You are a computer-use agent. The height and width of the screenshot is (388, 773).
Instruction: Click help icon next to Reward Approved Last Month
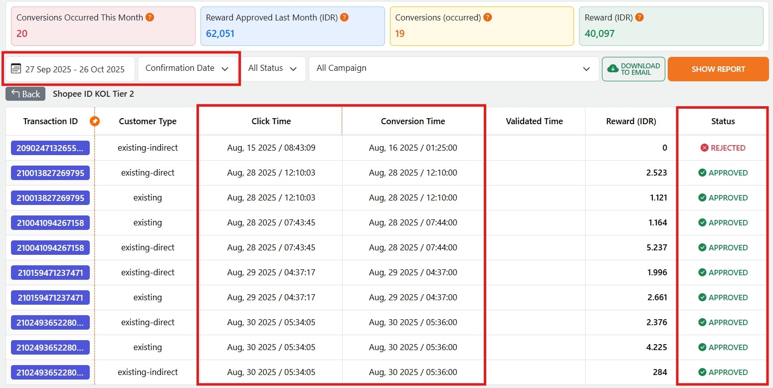[344, 17]
